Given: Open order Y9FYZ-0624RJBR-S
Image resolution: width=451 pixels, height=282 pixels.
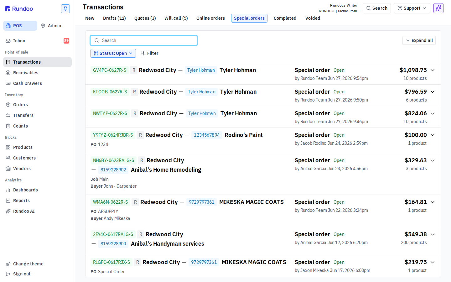Looking at the screenshot, I should click(113, 135).
